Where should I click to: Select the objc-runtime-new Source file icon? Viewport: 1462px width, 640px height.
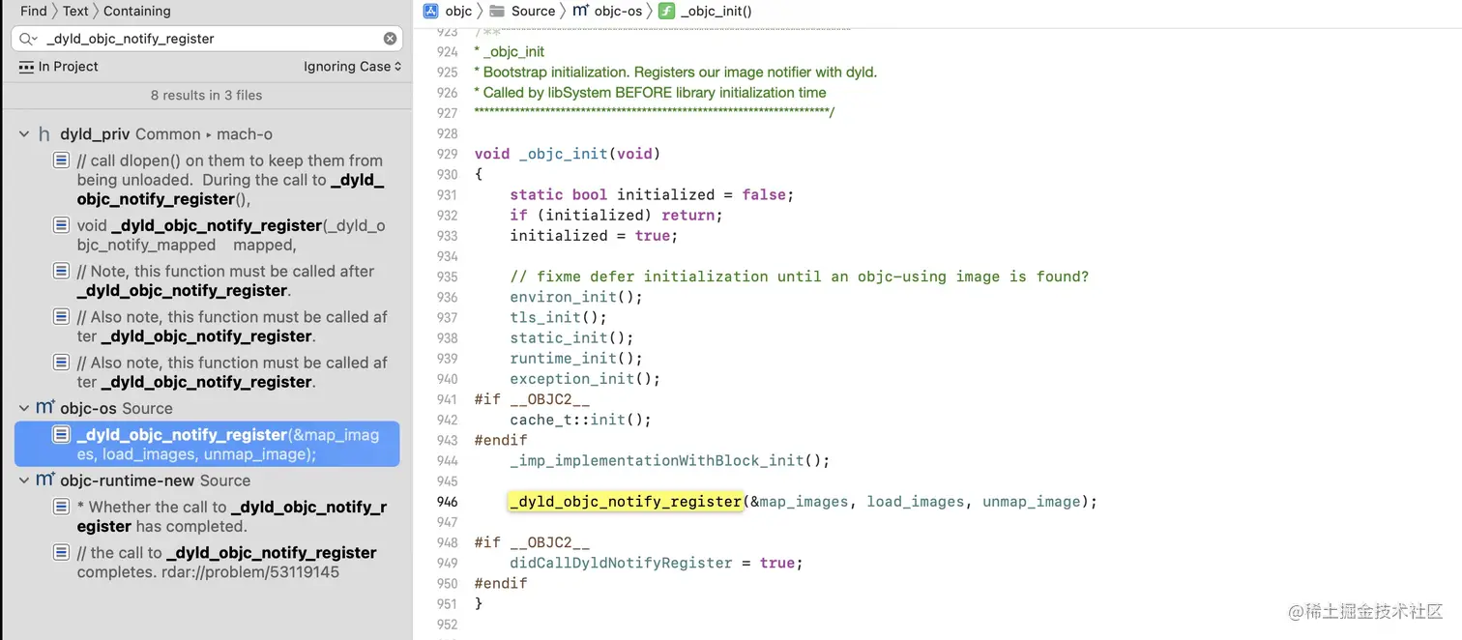(x=45, y=480)
